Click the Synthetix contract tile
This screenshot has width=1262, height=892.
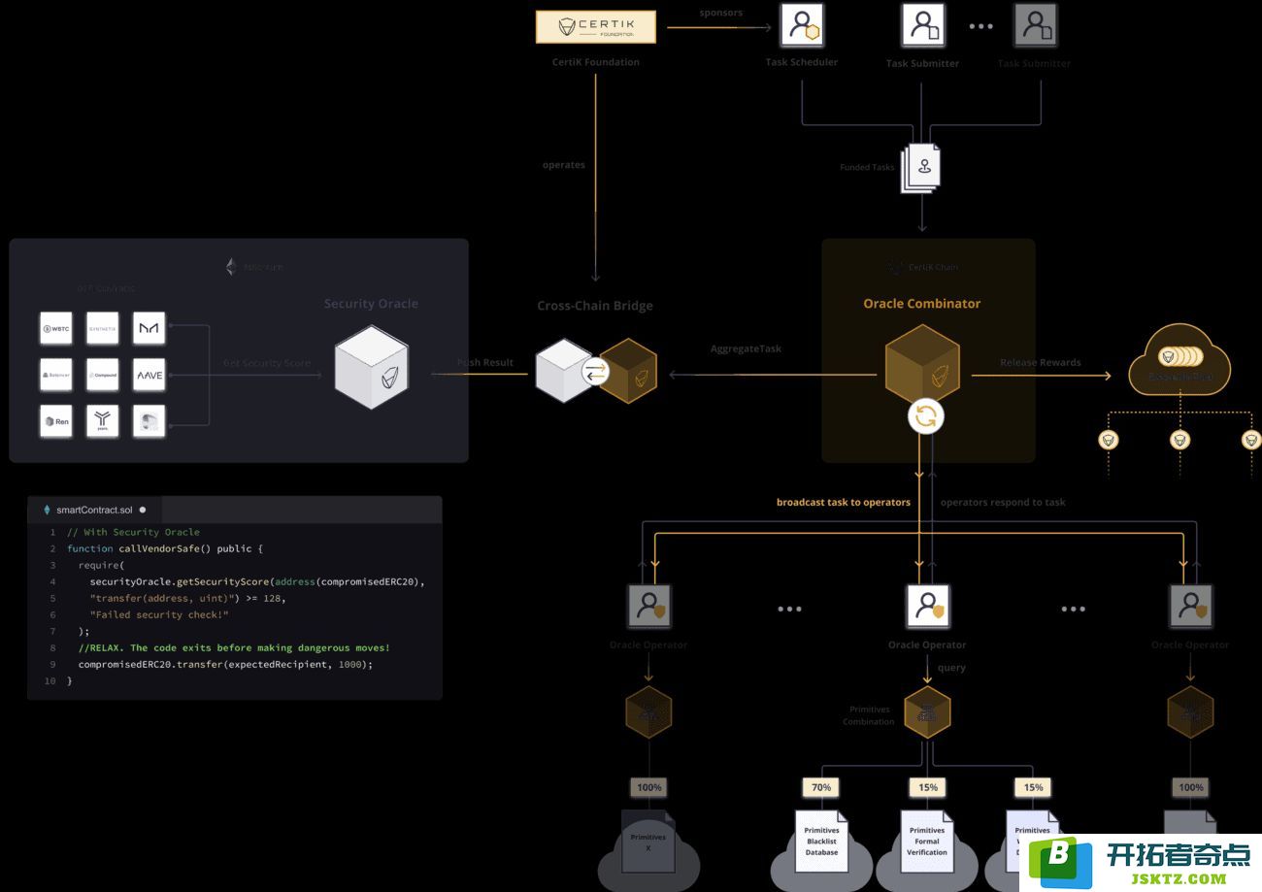(x=103, y=328)
